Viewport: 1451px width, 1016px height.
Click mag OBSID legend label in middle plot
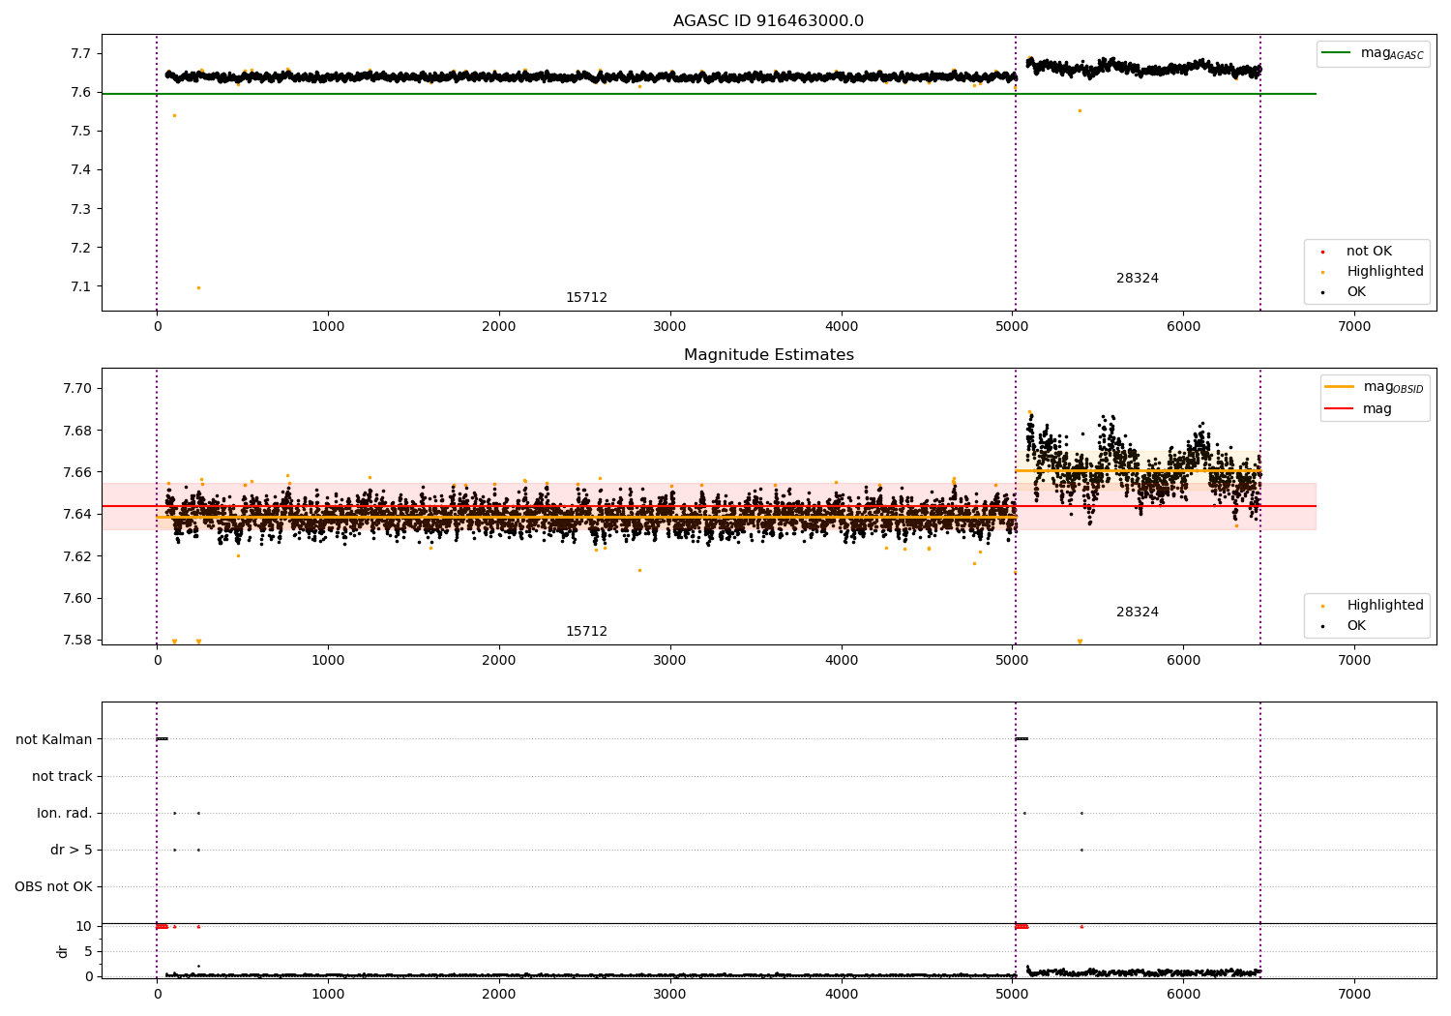tap(1393, 387)
